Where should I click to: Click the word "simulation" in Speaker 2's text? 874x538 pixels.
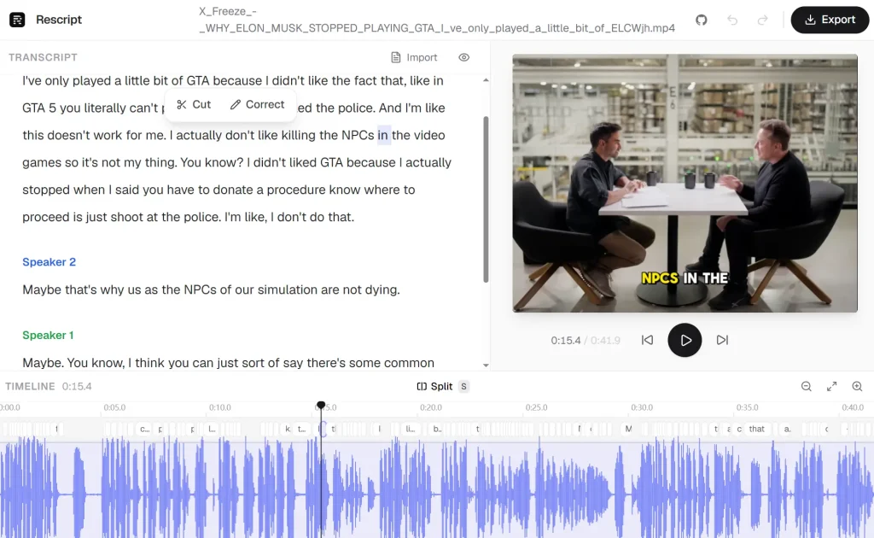point(287,289)
